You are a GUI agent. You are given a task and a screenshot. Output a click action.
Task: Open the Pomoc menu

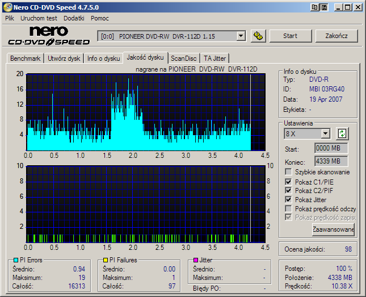tap(100, 18)
